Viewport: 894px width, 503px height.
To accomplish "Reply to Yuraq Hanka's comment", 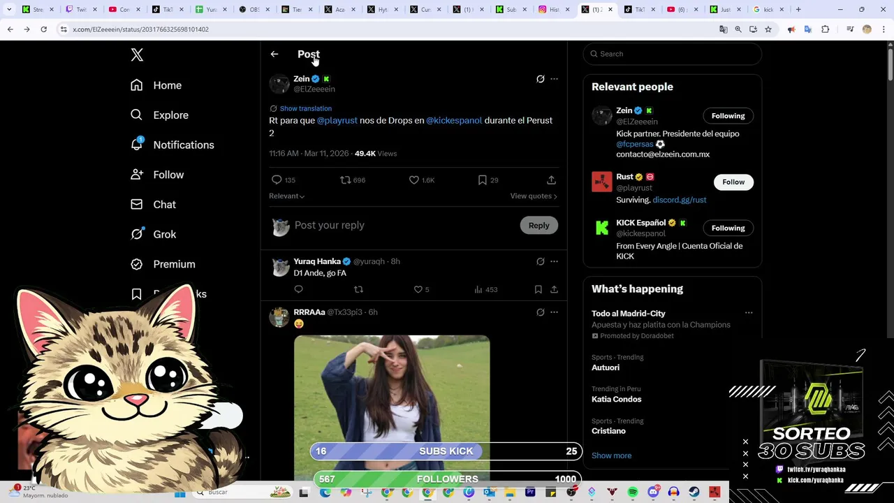I will [x=298, y=289].
